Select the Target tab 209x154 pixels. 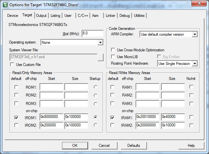(x=27, y=15)
